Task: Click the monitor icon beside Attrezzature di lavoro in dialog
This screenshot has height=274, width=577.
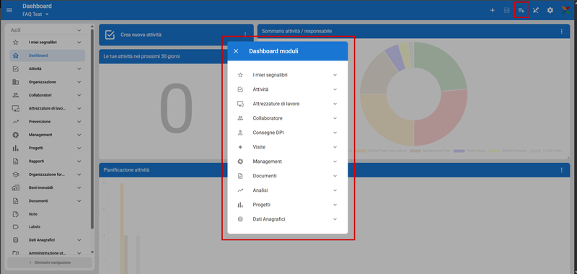Action: tap(240, 104)
